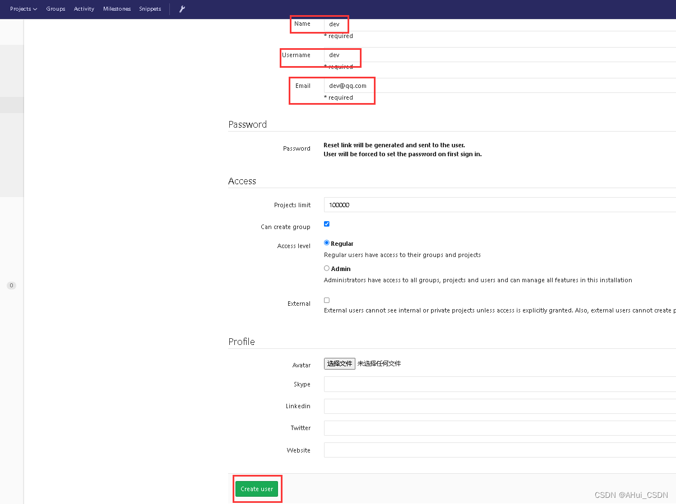Expand the Projects dropdown in navbar
Image resolution: width=676 pixels, height=504 pixels.
tap(24, 9)
